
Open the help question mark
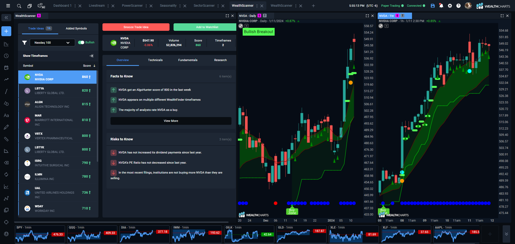[x=458, y=6]
